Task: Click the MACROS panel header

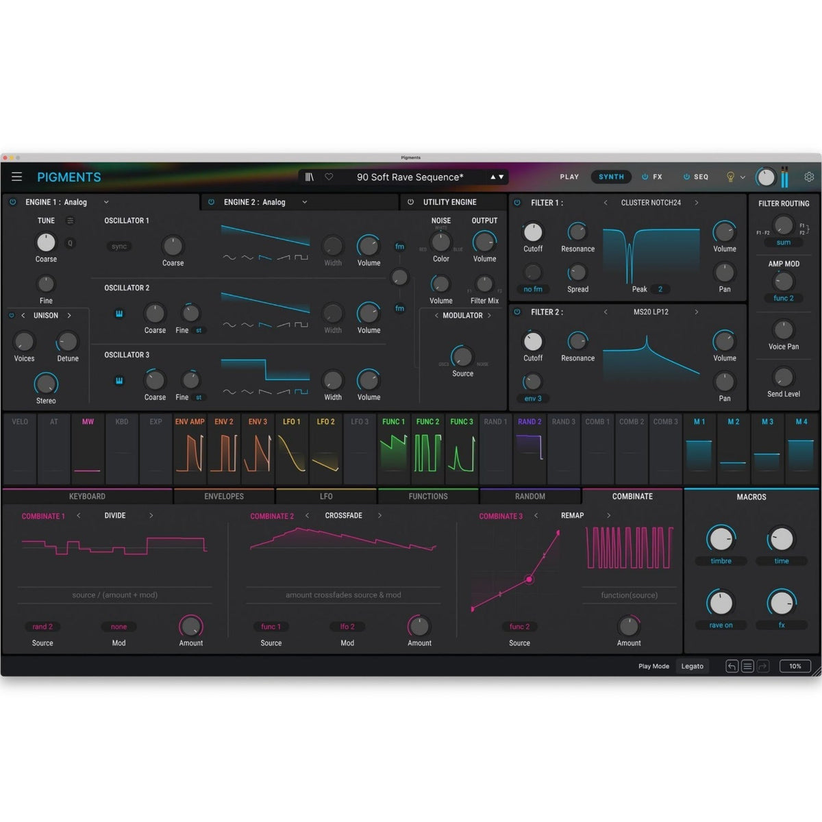Action: pyautogui.click(x=751, y=497)
